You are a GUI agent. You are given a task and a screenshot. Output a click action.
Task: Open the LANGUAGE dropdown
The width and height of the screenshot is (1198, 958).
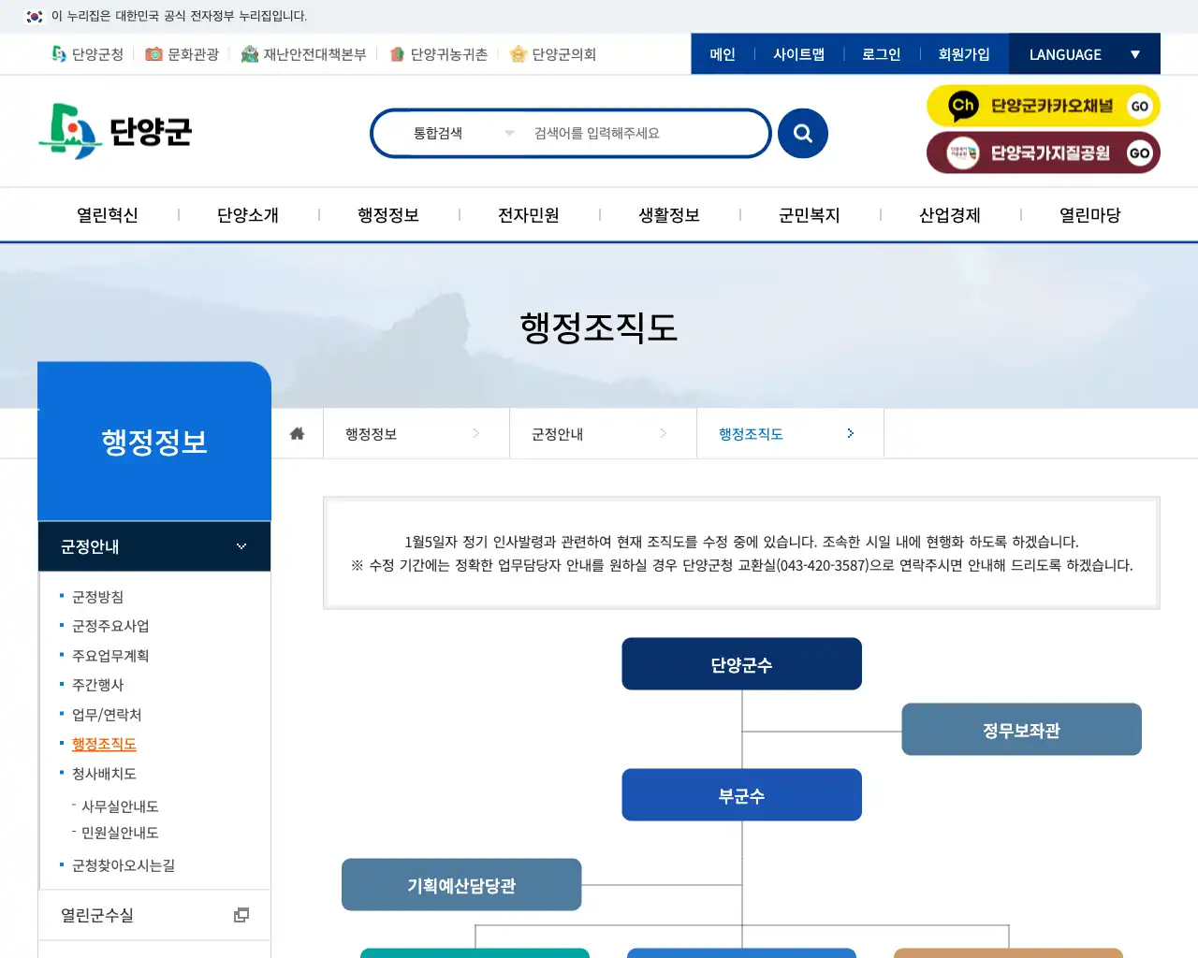pyautogui.click(x=1084, y=53)
